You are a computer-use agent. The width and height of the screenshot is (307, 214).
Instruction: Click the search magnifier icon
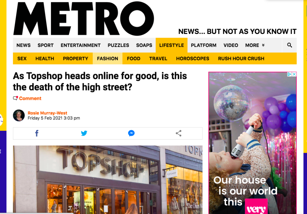(289, 45)
